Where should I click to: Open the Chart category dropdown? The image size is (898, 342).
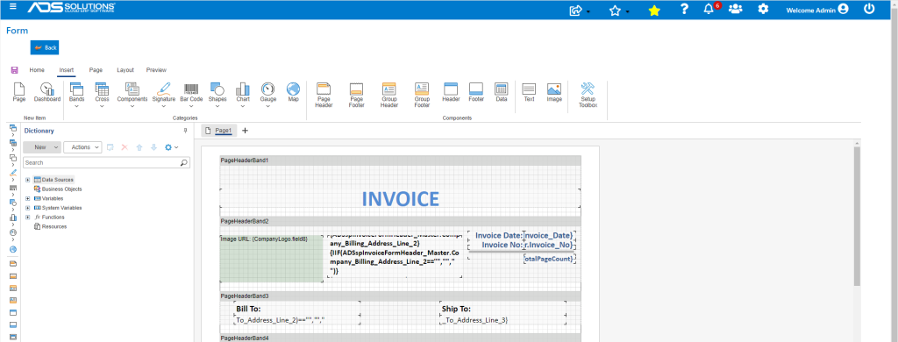(243, 95)
